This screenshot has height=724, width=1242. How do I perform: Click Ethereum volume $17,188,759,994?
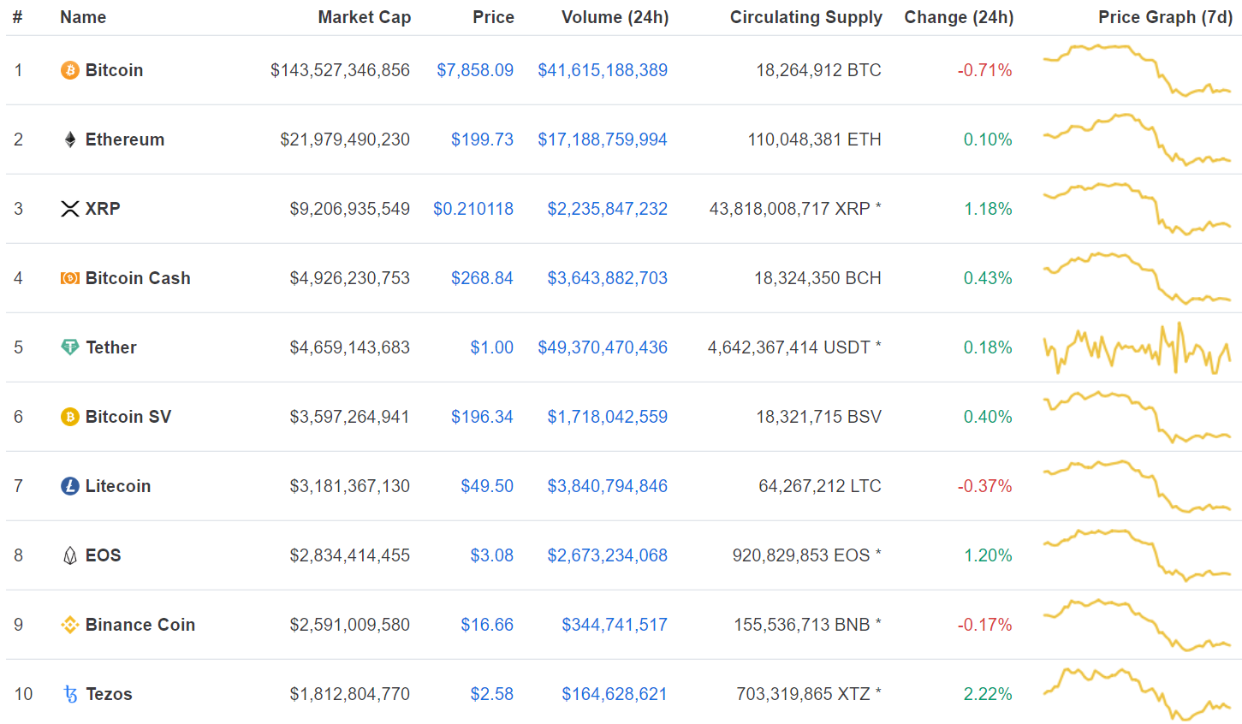[x=603, y=139]
